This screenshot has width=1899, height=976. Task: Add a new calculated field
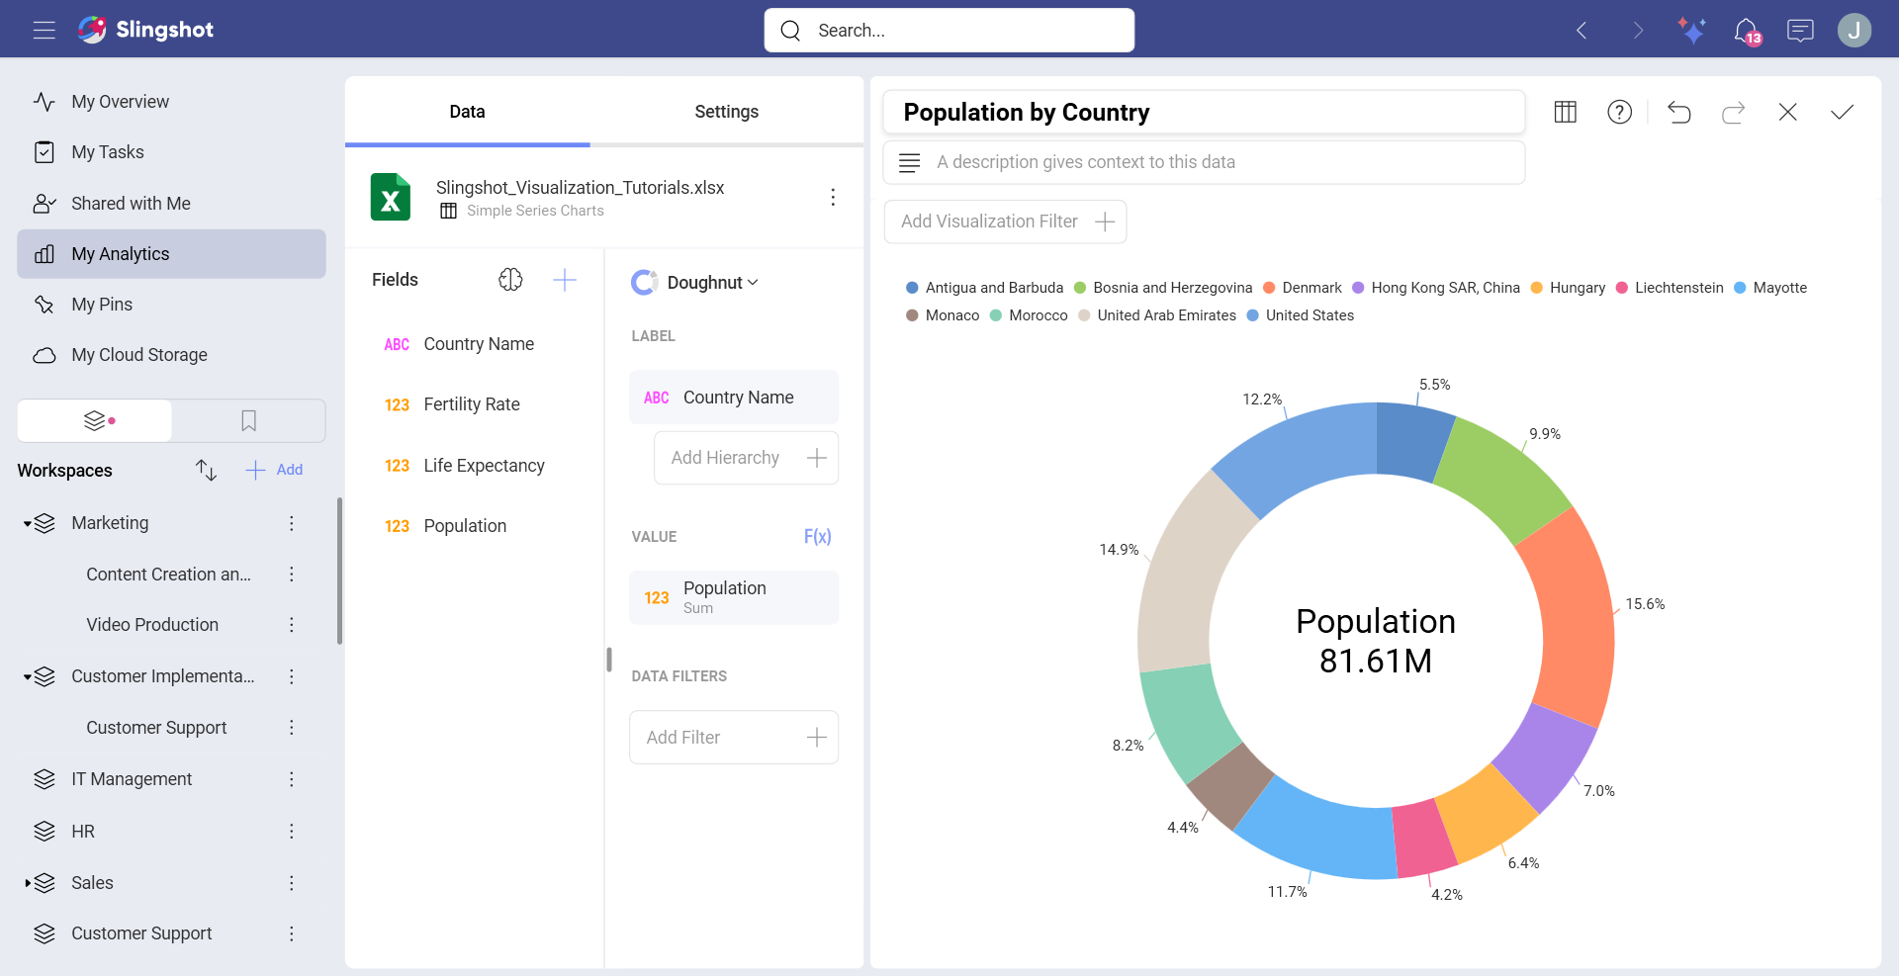point(564,280)
